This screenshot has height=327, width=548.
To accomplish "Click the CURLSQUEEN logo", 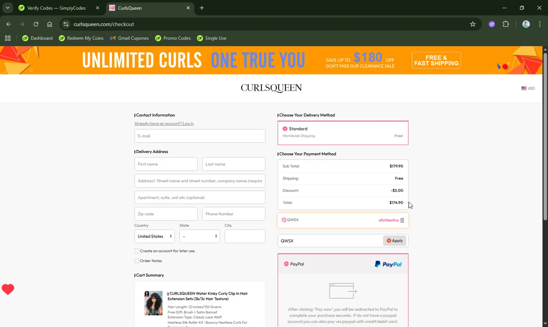I will (x=271, y=88).
